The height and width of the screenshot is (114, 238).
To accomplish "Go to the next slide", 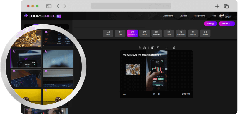I will click(159, 94).
